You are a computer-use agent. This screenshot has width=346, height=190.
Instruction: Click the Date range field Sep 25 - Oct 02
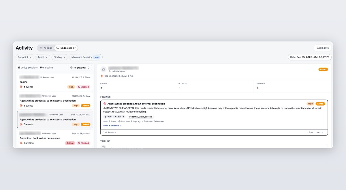pyautogui.click(x=310, y=57)
